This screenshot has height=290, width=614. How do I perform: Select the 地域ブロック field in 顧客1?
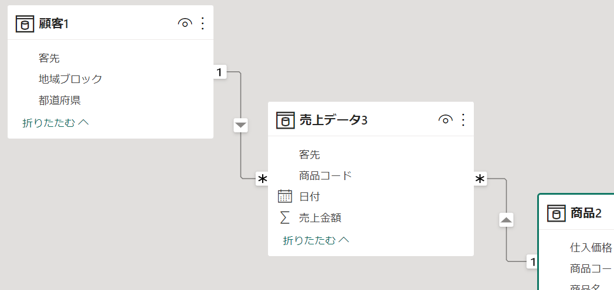(70, 79)
